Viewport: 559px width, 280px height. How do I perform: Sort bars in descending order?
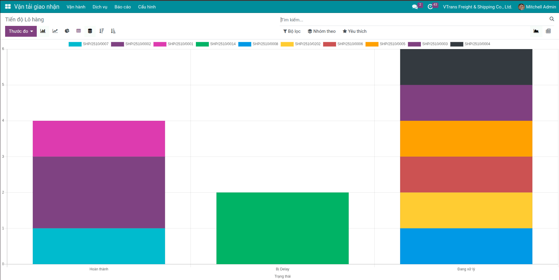(102, 31)
